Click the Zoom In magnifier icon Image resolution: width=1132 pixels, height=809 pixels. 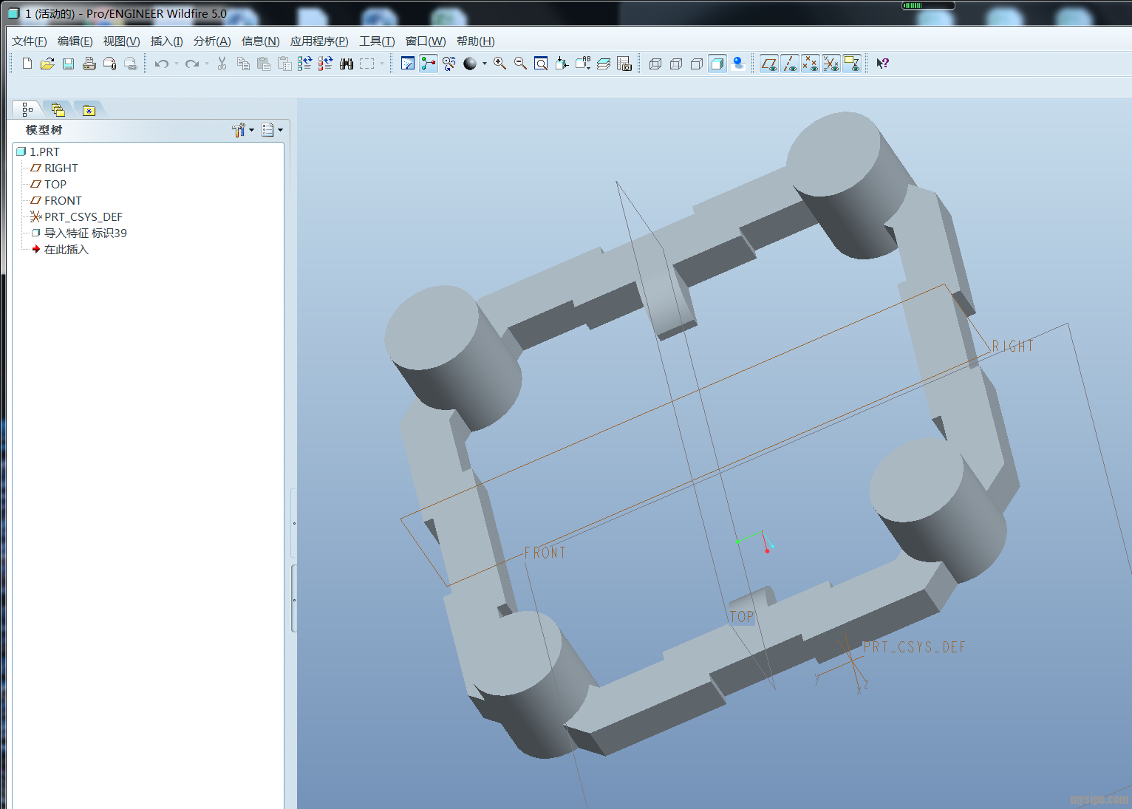[x=499, y=64]
